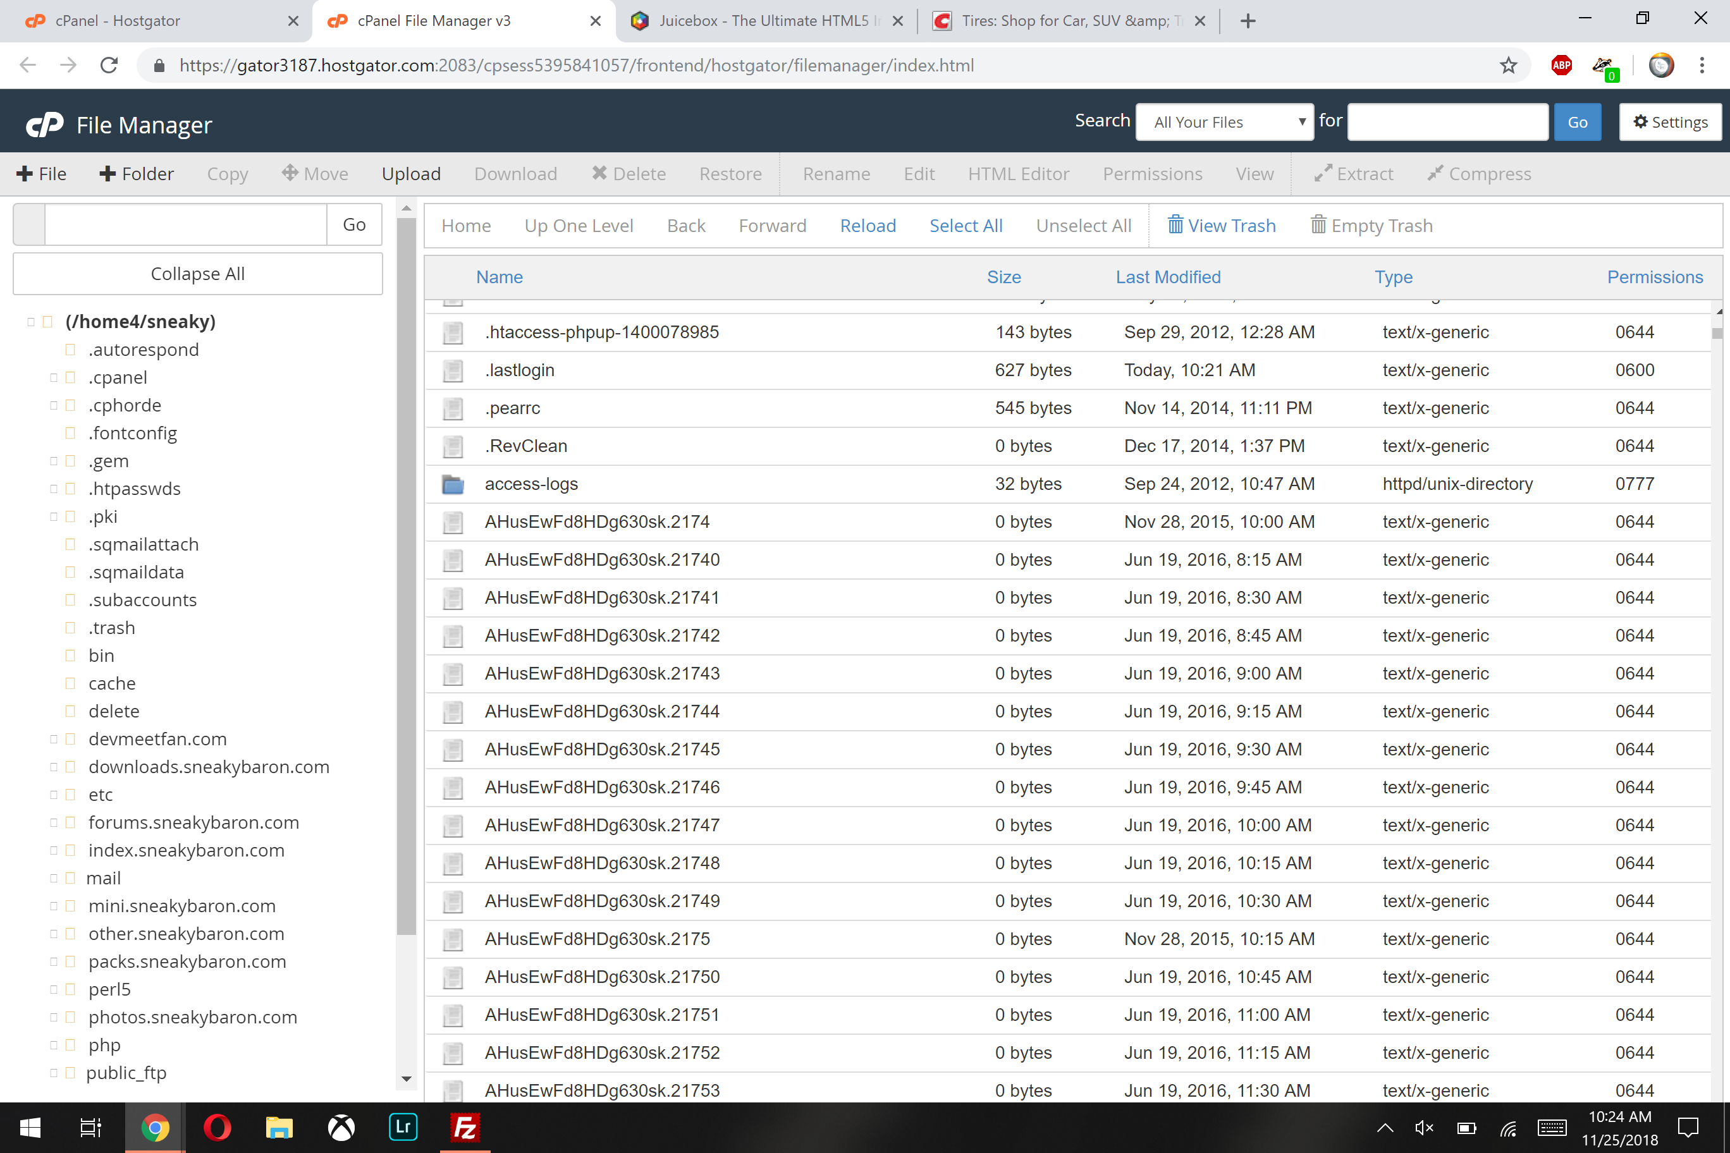Image resolution: width=1730 pixels, height=1153 pixels.
Task: Open Xbox app from the taskbar
Action: pos(341,1127)
